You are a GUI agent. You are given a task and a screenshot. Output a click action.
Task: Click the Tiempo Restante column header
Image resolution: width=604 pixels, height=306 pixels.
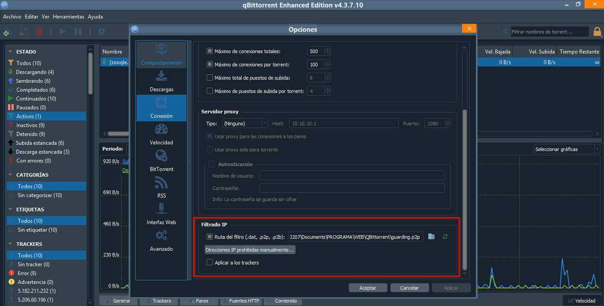click(x=579, y=51)
